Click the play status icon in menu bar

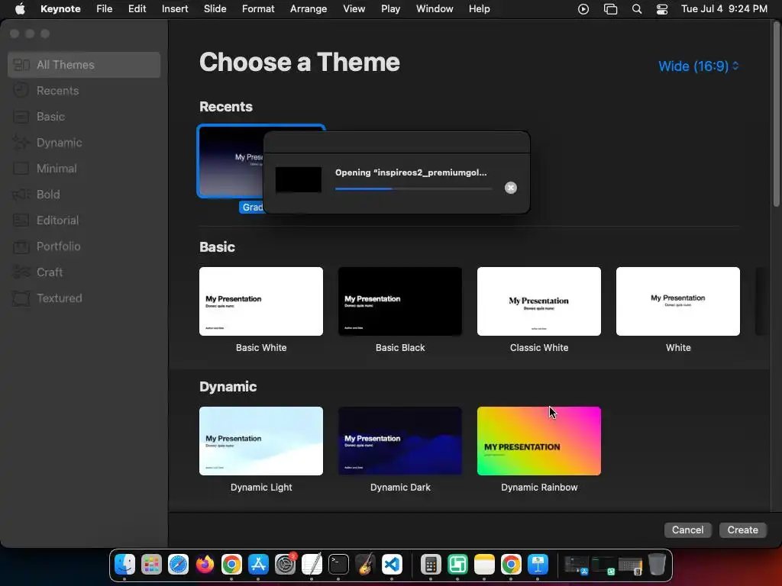[x=583, y=9]
